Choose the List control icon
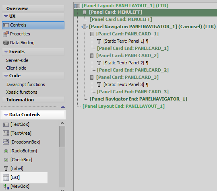 pos(6,177)
